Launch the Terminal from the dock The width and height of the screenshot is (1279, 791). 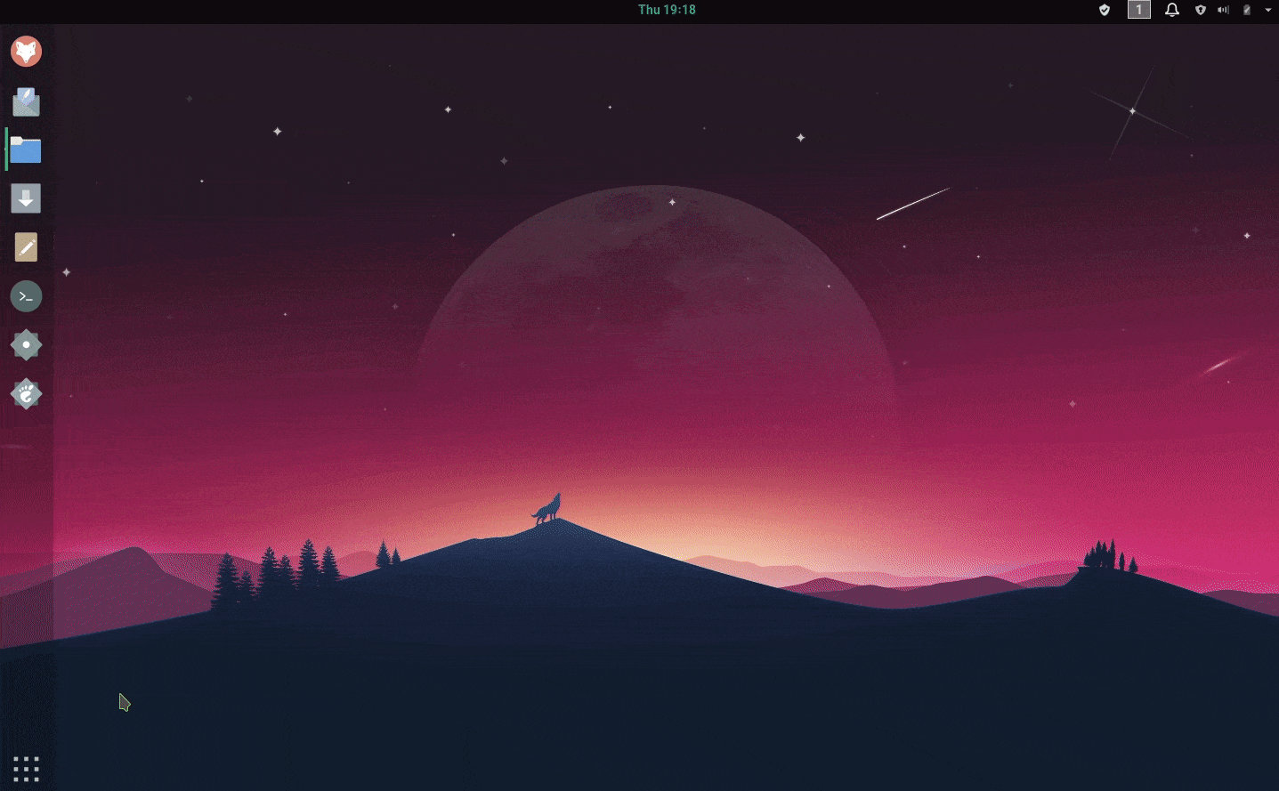coord(26,296)
